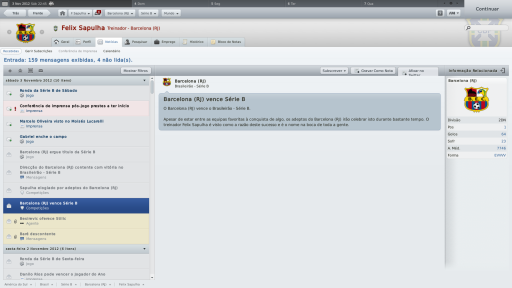
Task: Click the calendar icon beside the date
Action: 5,3
